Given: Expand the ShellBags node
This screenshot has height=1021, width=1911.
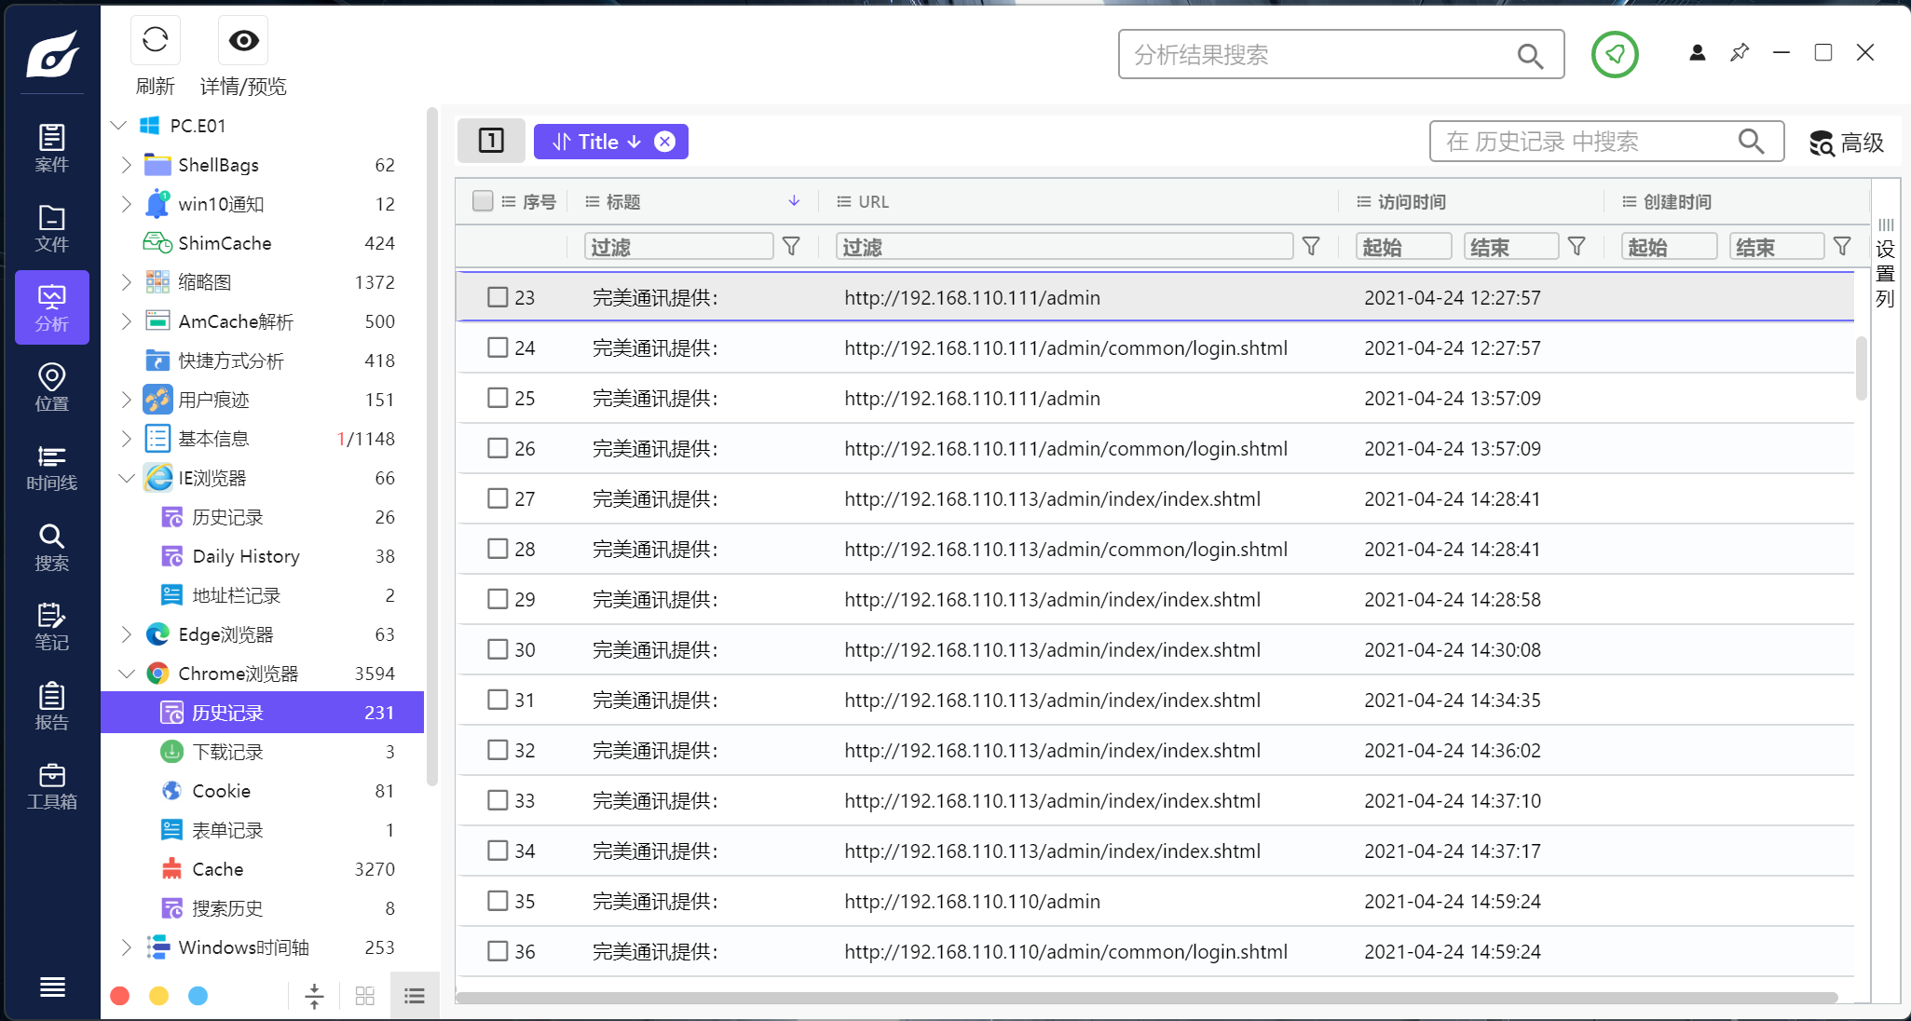Looking at the screenshot, I should coord(127,165).
